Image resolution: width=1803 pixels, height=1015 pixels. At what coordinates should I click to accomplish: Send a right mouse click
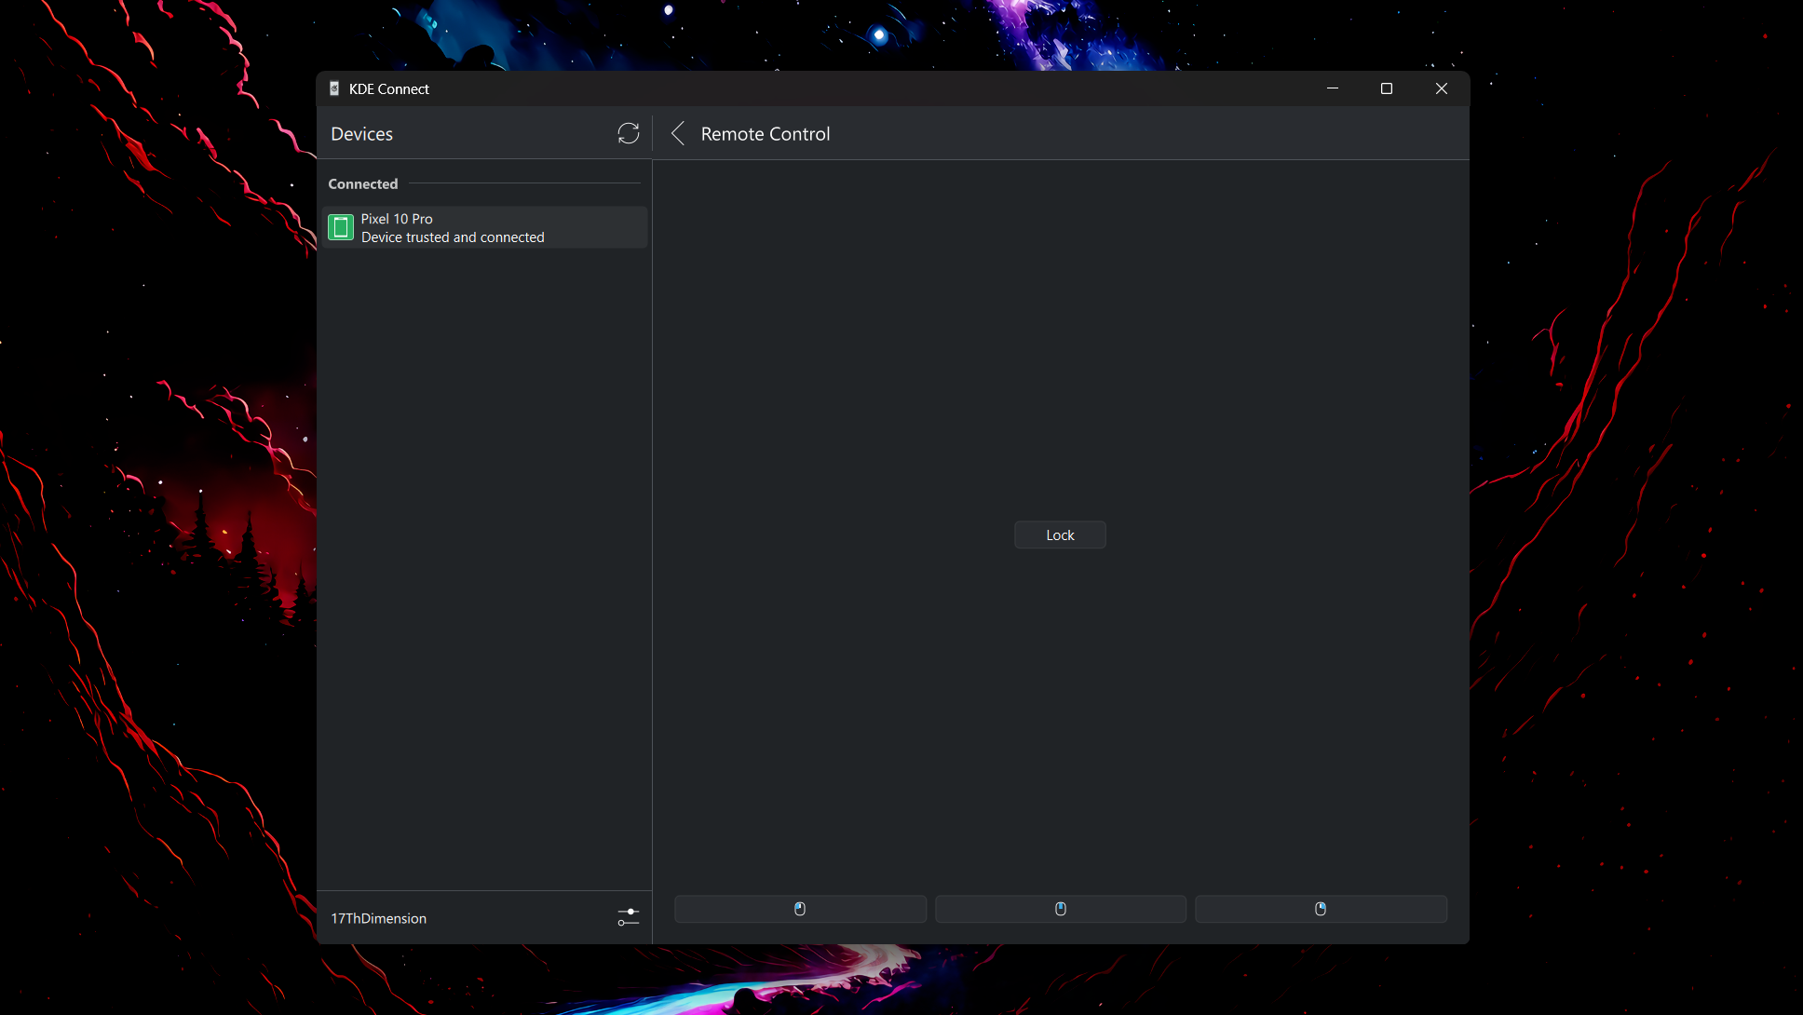click(1321, 909)
